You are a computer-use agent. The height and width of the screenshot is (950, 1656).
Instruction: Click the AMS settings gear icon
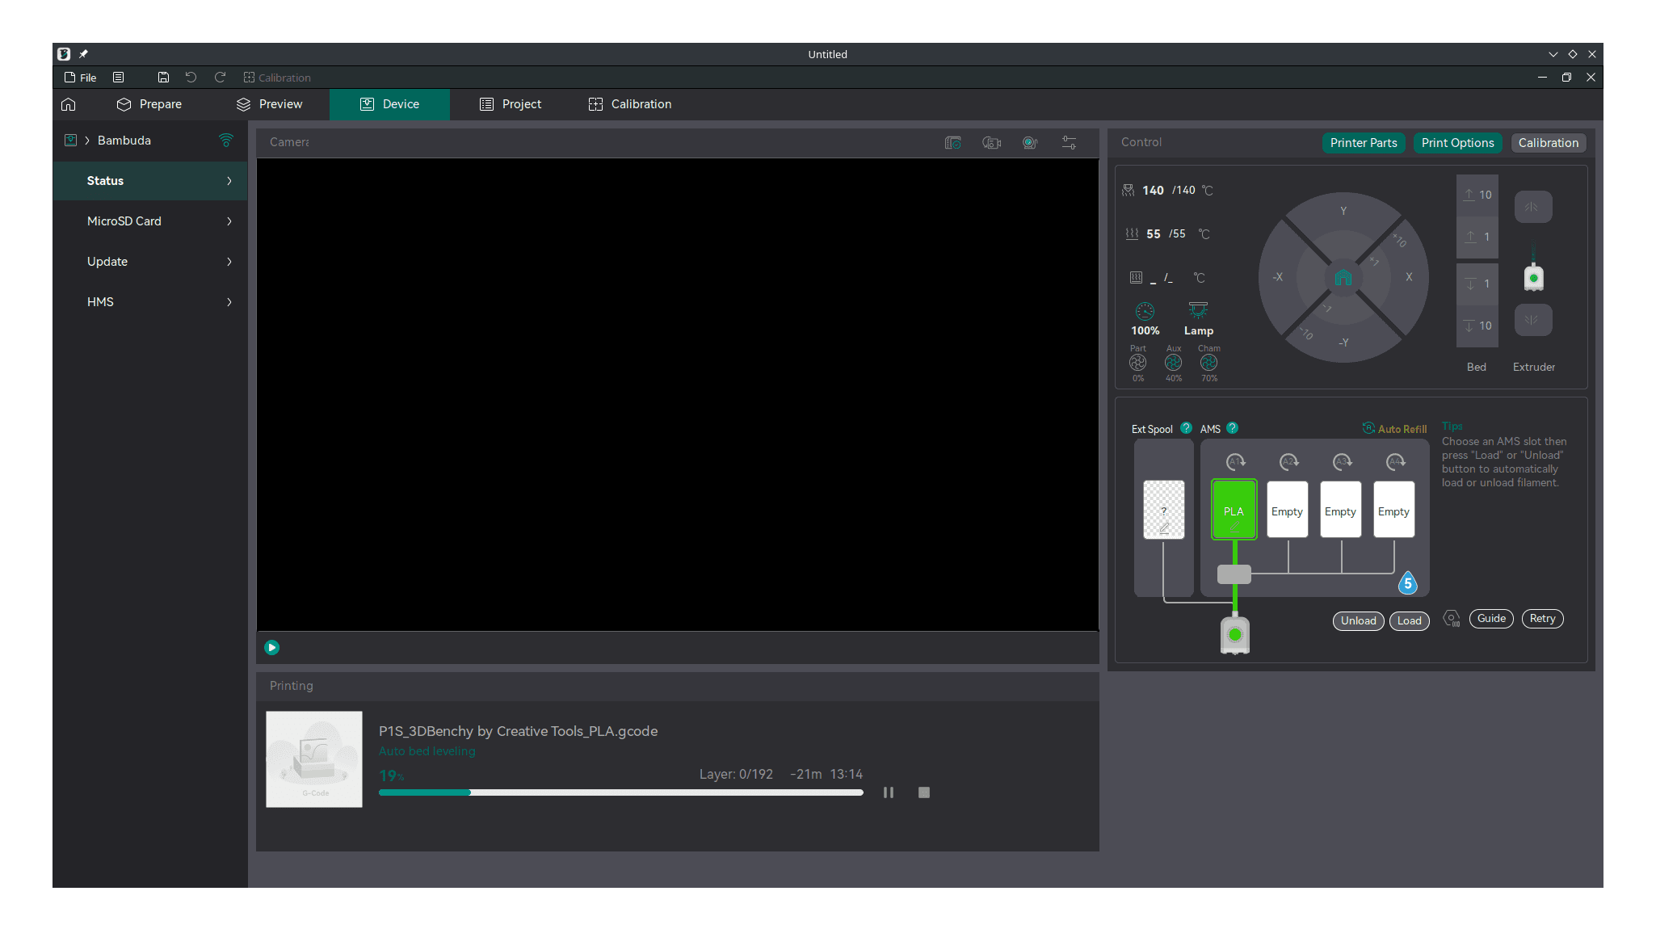tap(1452, 619)
